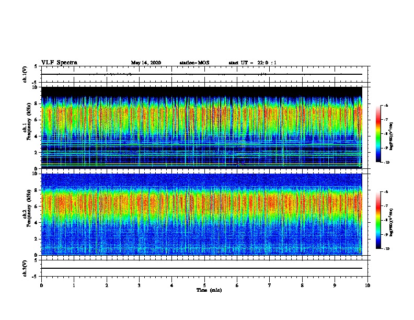Click the "3" tick on the time axis
The width and height of the screenshot is (414, 320).
(x=139, y=285)
